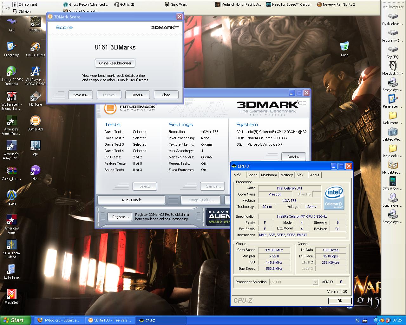The width and height of the screenshot is (406, 325).
Task: Launch HD Tune desktop shortcut
Action: click(36, 98)
